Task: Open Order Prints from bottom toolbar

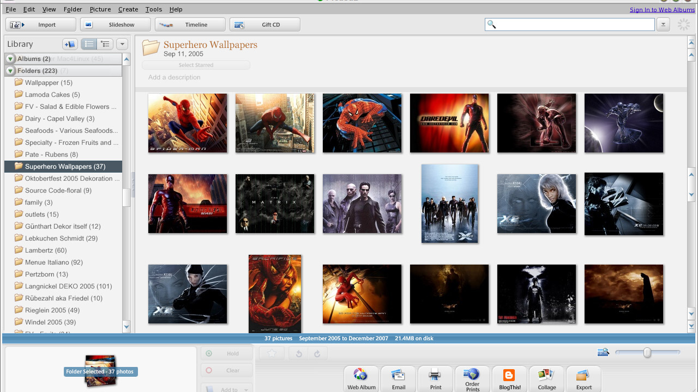Action: click(x=472, y=377)
